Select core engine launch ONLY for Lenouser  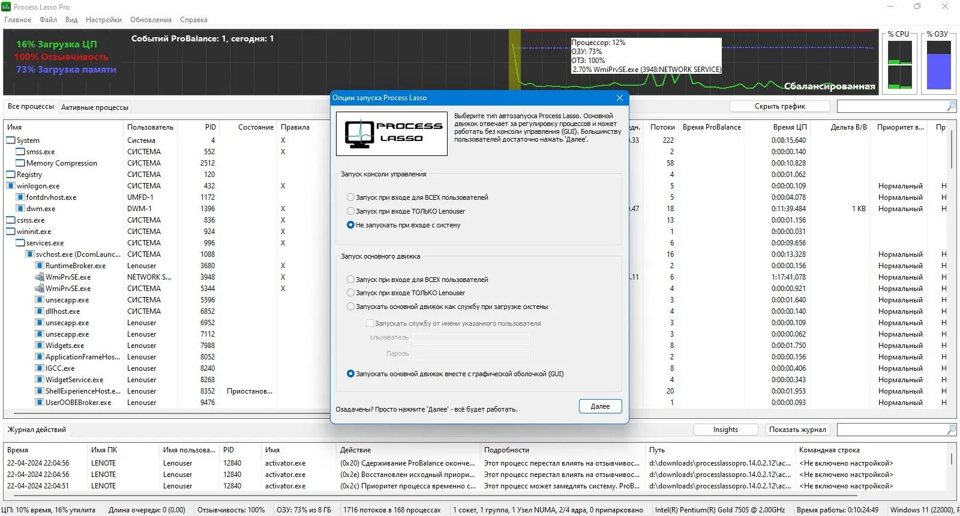pos(351,293)
